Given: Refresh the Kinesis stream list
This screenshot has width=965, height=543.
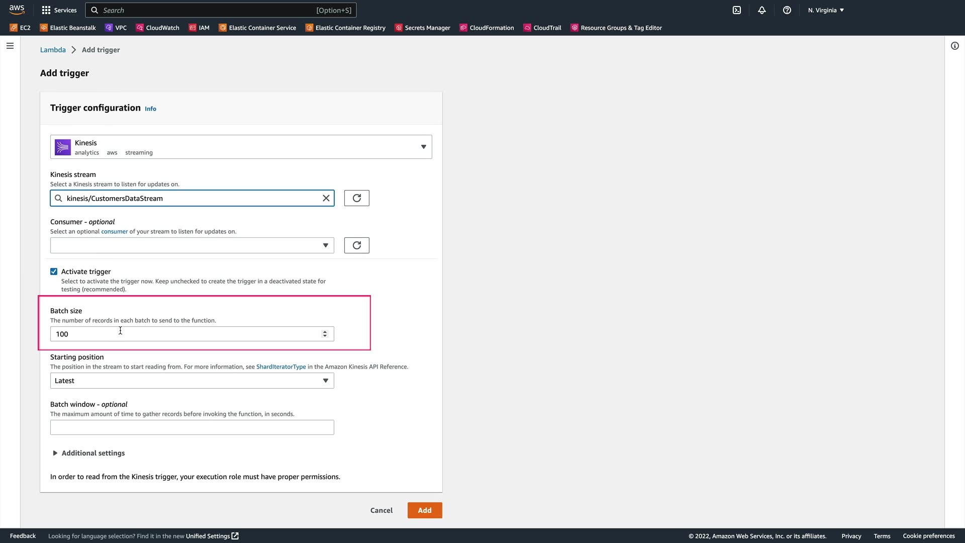Looking at the screenshot, I should tap(356, 198).
